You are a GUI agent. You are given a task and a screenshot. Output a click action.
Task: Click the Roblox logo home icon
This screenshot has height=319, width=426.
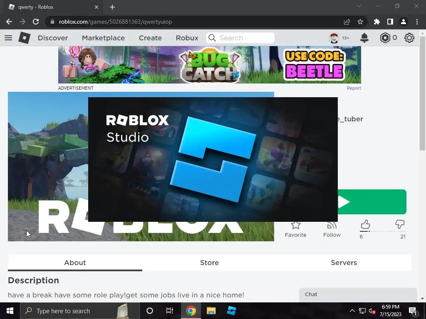25,38
